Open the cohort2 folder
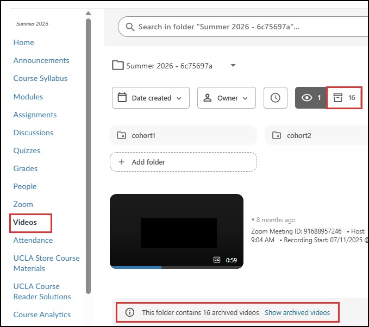The width and height of the screenshot is (369, 327). (x=317, y=135)
